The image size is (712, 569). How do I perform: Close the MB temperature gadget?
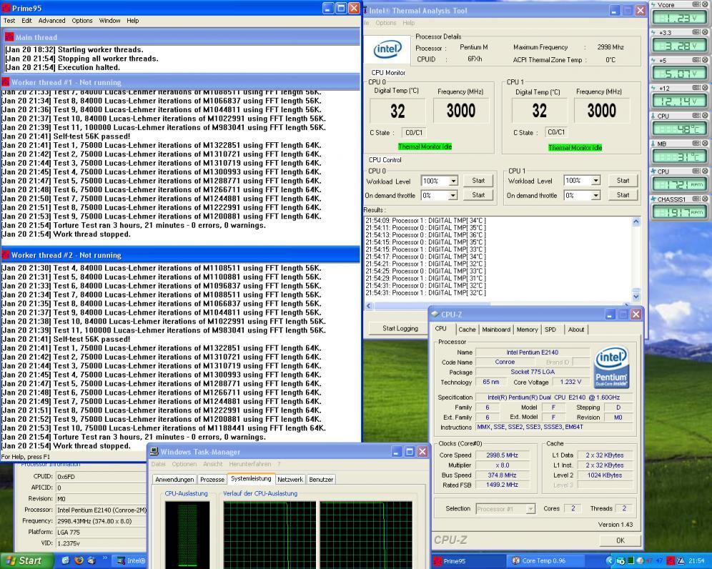[x=705, y=144]
